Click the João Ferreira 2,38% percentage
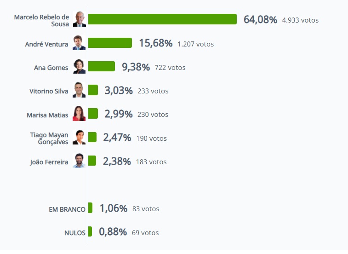The width and height of the screenshot is (348, 254). [x=117, y=162]
